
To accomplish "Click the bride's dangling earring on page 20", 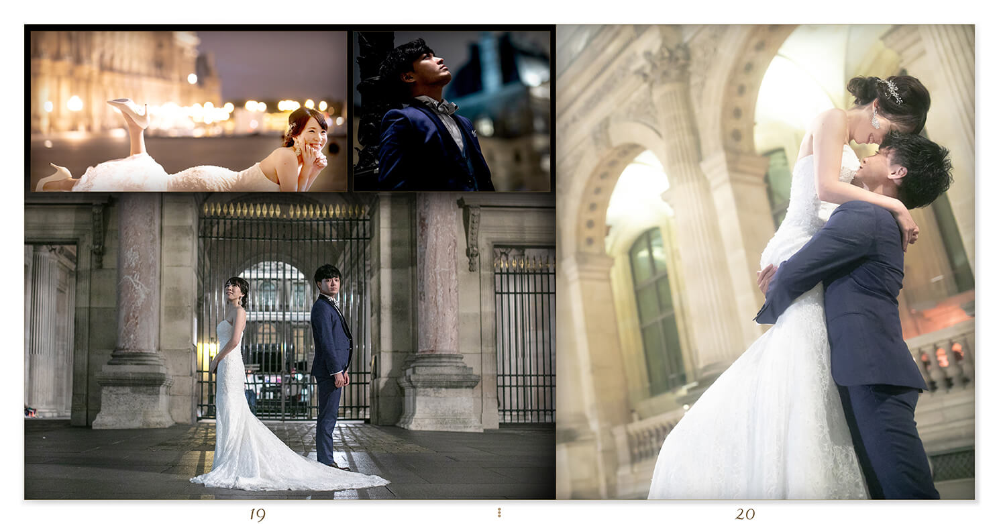I will tap(875, 119).
